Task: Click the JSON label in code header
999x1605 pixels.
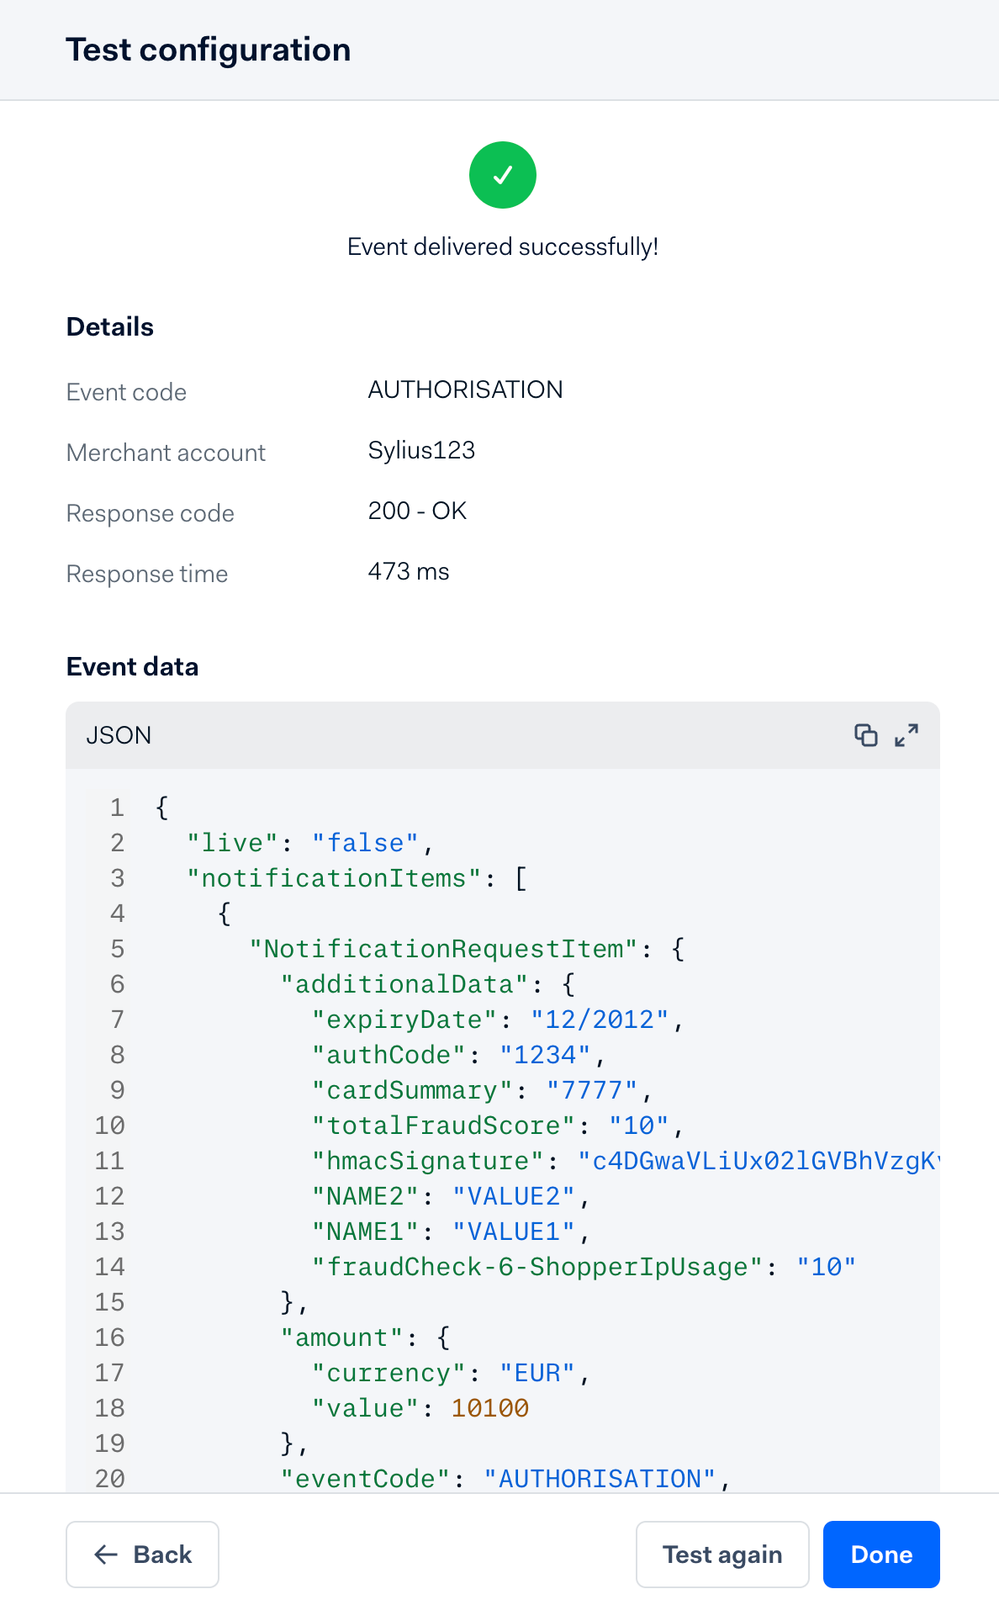Action: 119,735
